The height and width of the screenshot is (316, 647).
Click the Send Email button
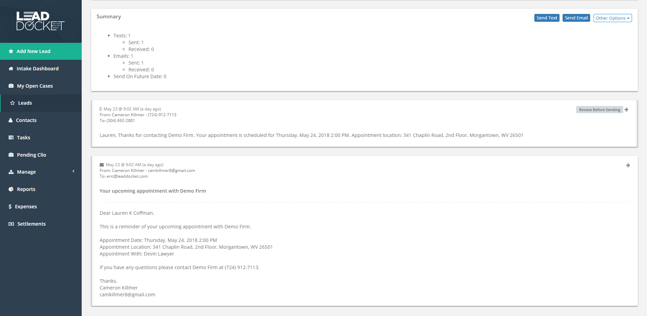point(576,18)
